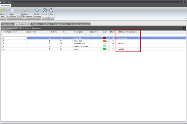Select the Extended skills color swatch
This screenshot has width=187, height=124.
[104, 44]
